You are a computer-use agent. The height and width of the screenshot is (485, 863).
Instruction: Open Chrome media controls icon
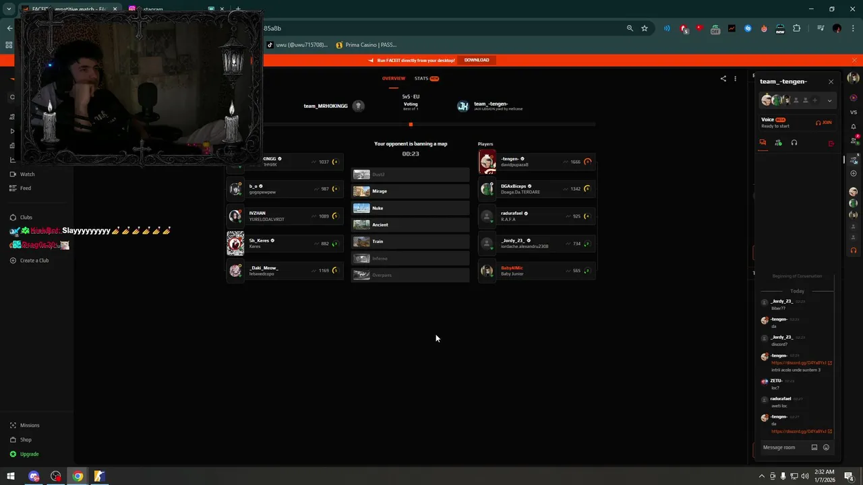click(x=821, y=28)
